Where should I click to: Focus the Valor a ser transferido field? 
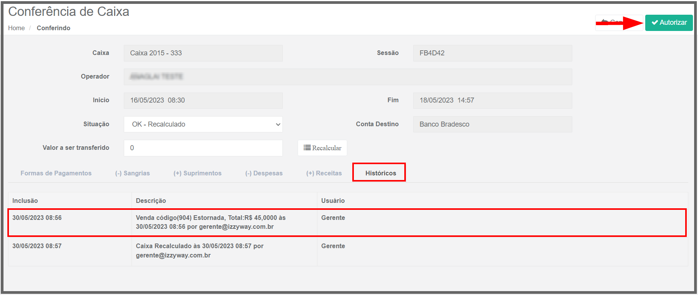tap(203, 148)
